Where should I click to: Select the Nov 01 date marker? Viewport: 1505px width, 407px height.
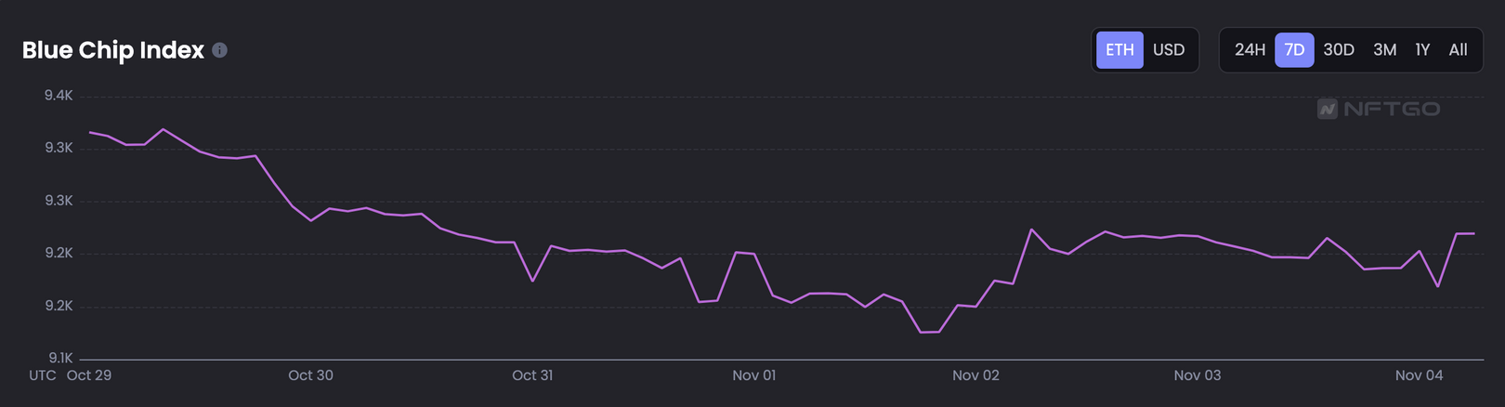click(753, 375)
